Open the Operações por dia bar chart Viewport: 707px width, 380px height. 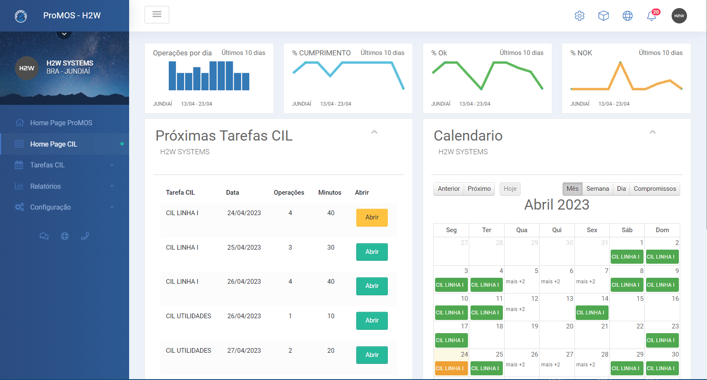coord(209,76)
